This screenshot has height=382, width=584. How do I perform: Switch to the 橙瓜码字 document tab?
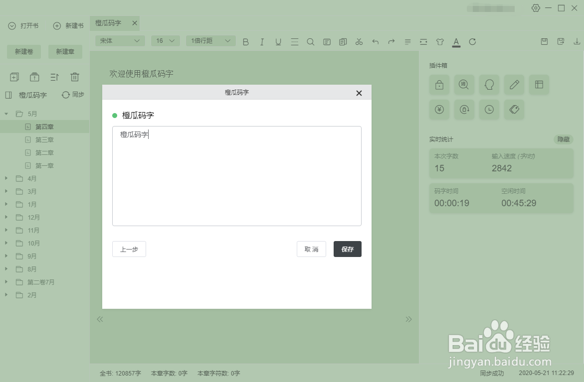(108, 23)
